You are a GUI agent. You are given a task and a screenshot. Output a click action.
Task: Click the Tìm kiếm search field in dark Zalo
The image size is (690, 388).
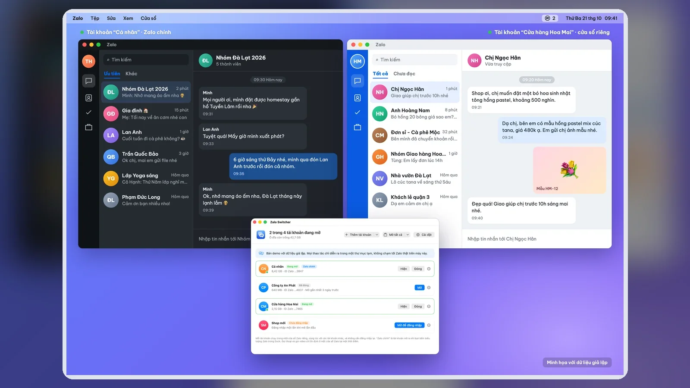tap(146, 59)
